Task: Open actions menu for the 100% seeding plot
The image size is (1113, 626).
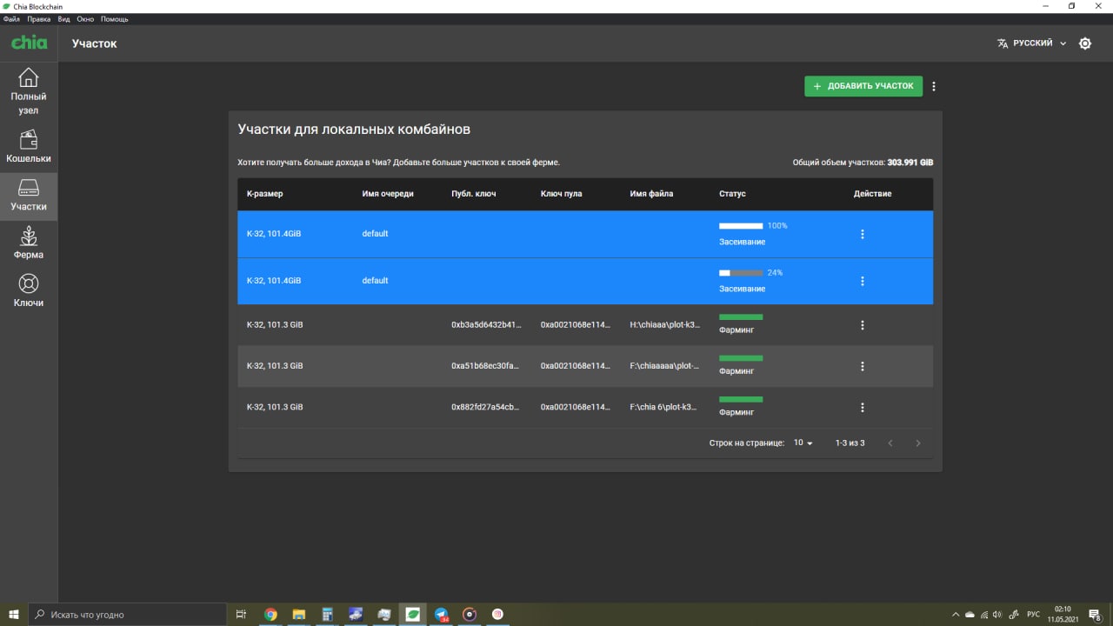Action: pos(862,234)
